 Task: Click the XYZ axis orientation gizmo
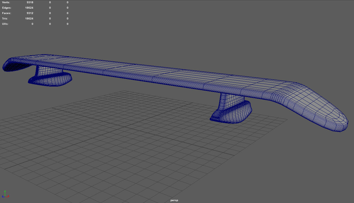[5, 195]
